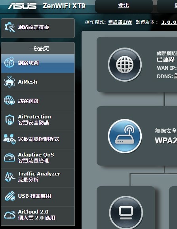Open the 網路設定精靈 setup wizard icon
The image size is (177, 229).
coord(10,27)
